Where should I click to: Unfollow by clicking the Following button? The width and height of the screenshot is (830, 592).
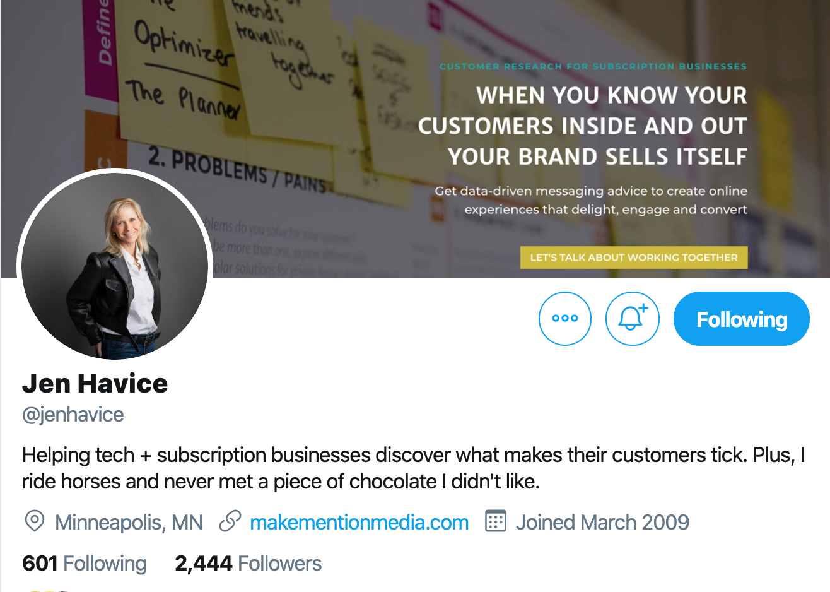[x=741, y=319]
